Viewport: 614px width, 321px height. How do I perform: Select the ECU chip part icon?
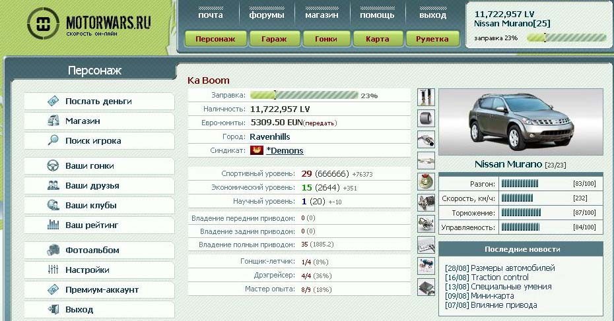tap(426, 287)
